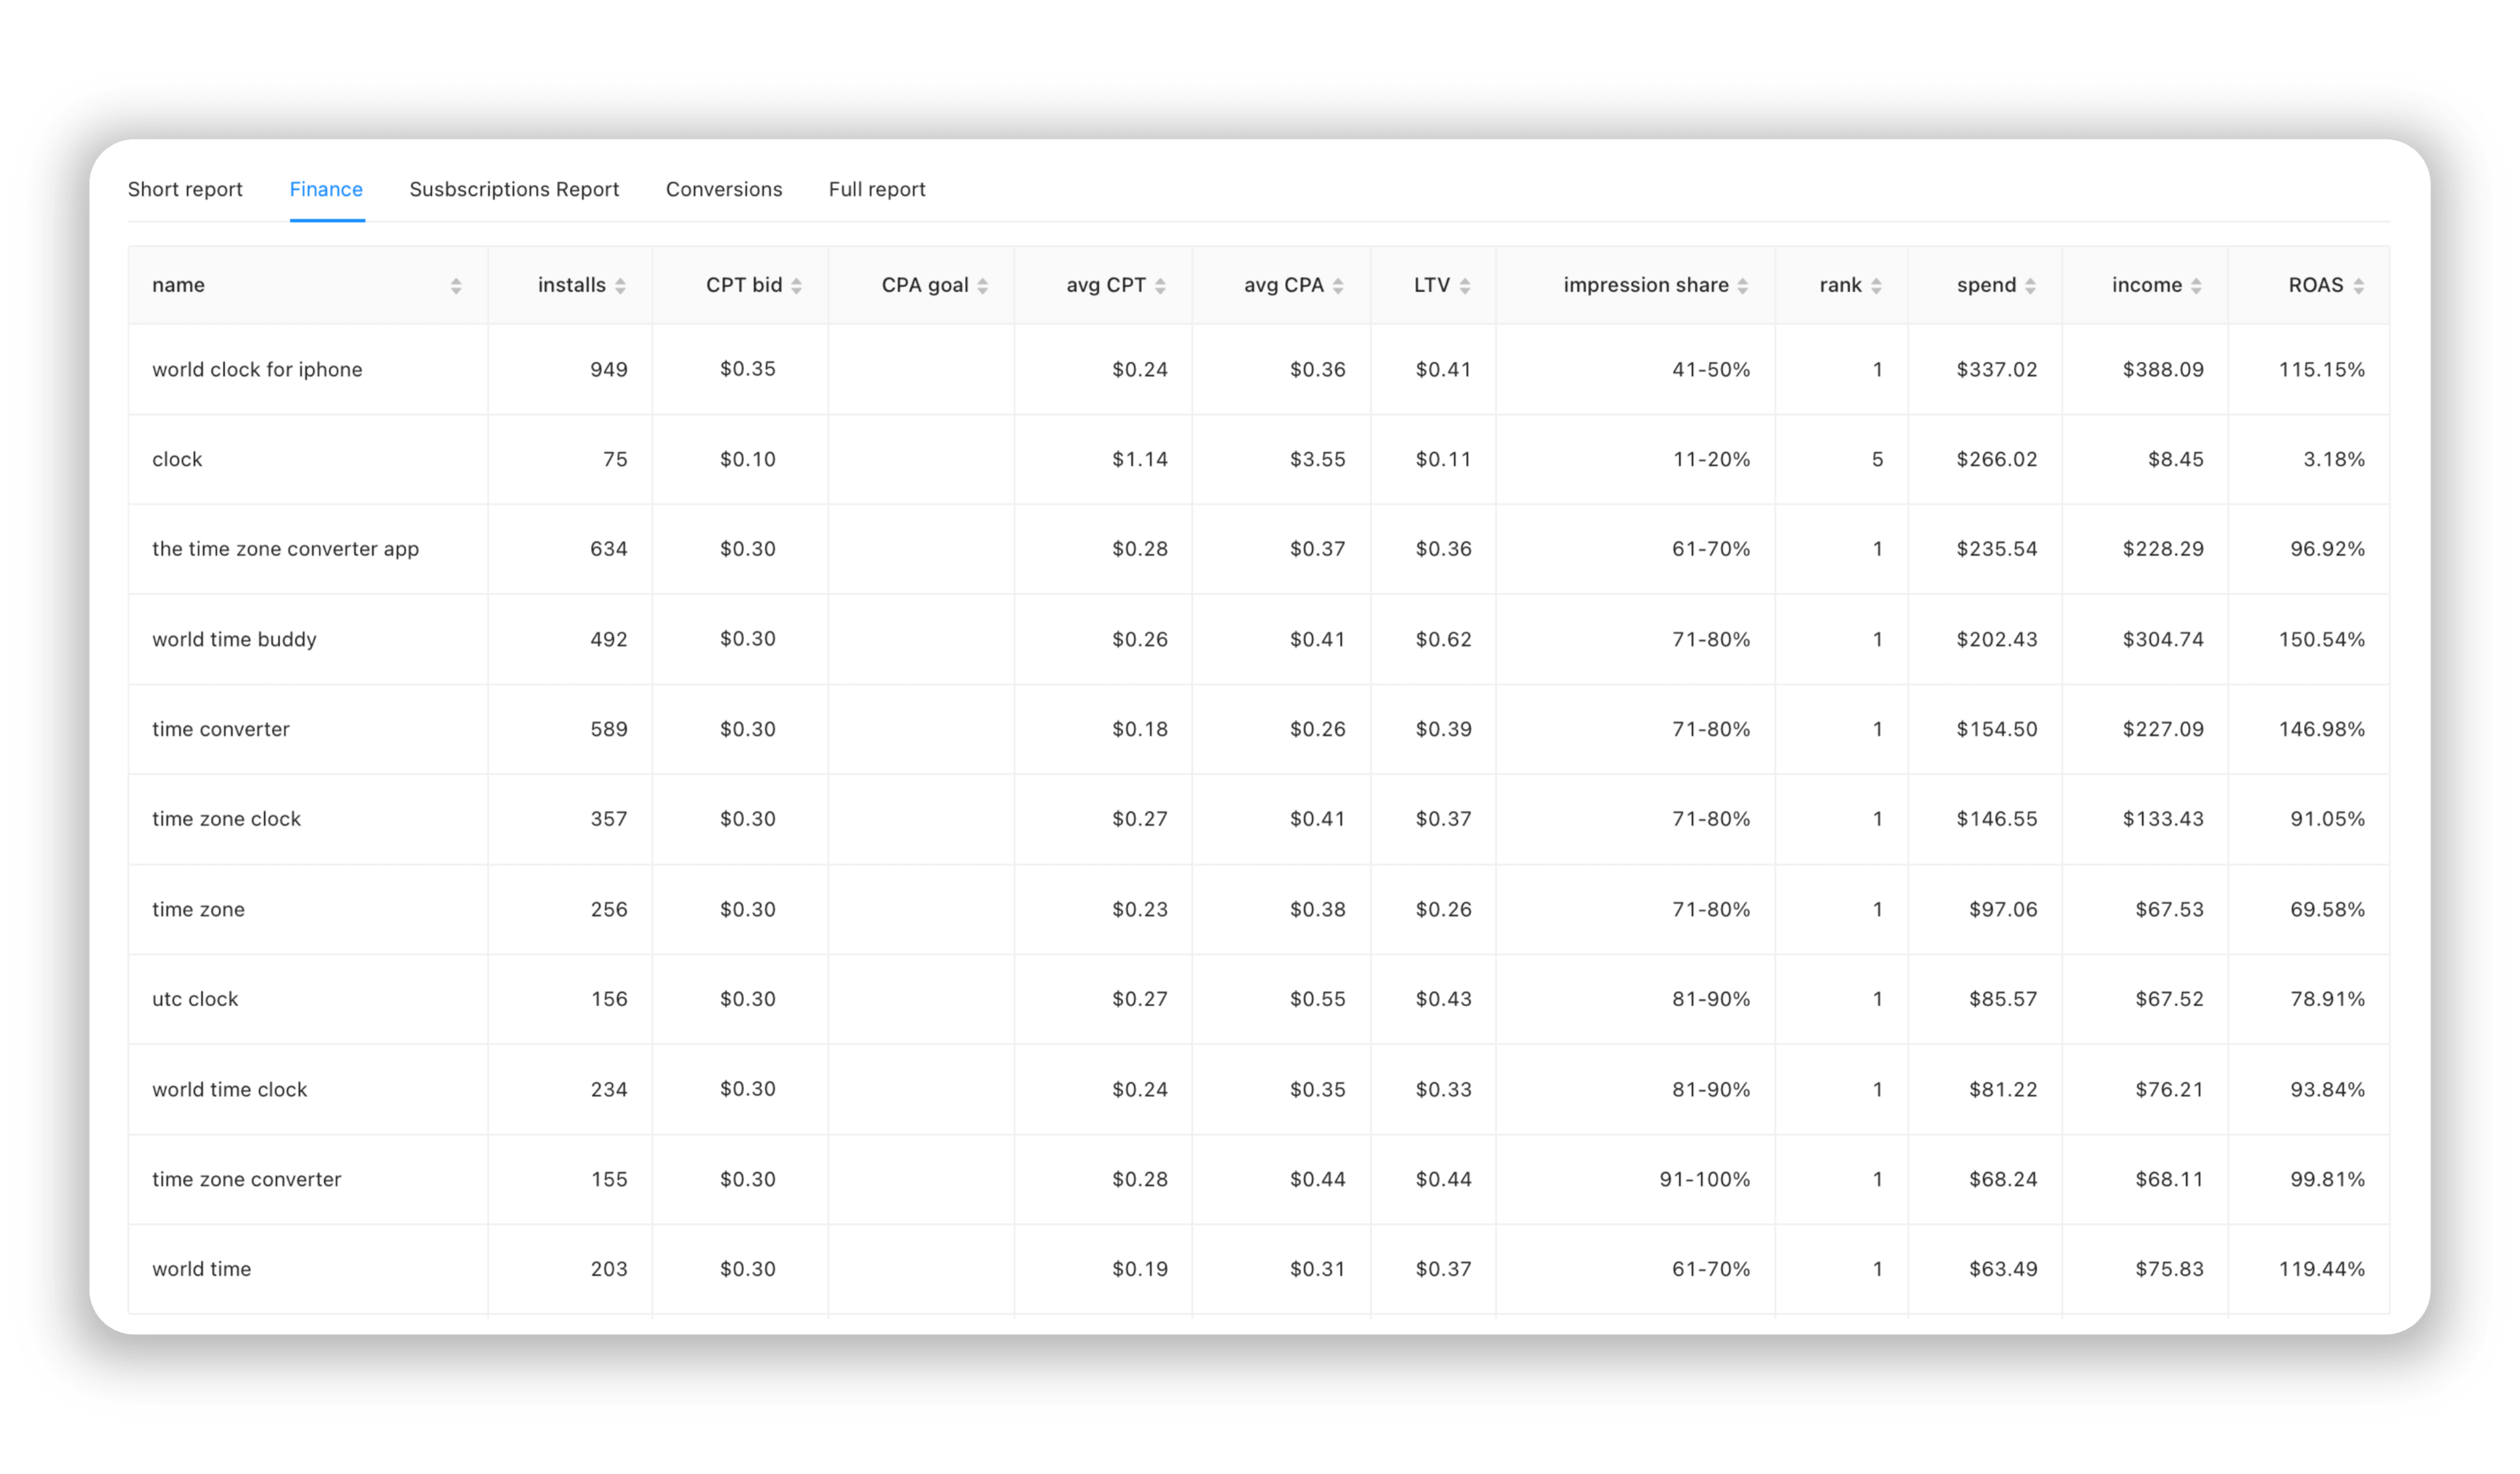The image size is (2520, 1474).
Task: Click income value $76.21
Action: (2169, 1089)
